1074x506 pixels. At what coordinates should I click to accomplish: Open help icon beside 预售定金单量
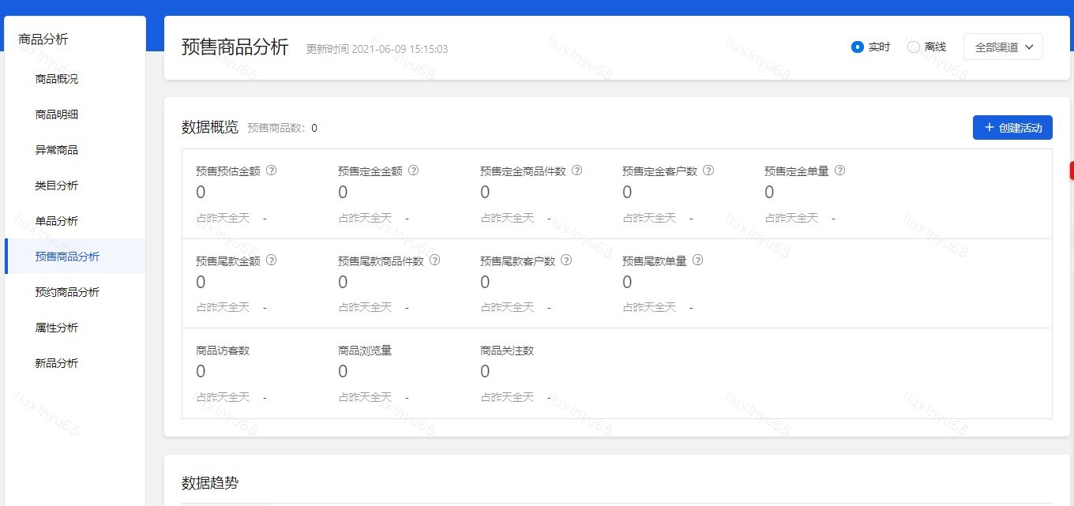(x=839, y=170)
